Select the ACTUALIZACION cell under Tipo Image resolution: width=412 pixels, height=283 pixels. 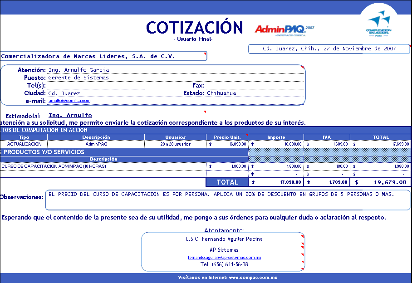(x=24, y=144)
